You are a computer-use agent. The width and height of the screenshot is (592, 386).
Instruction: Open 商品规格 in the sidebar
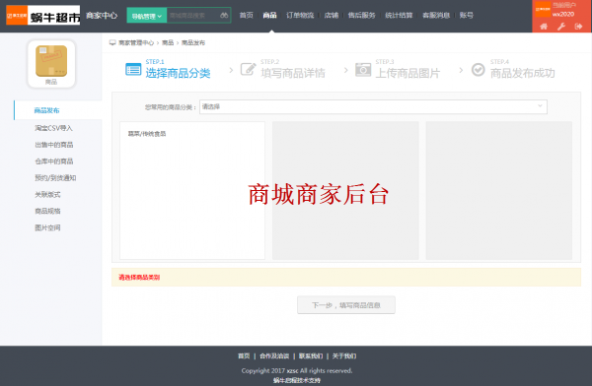(47, 211)
